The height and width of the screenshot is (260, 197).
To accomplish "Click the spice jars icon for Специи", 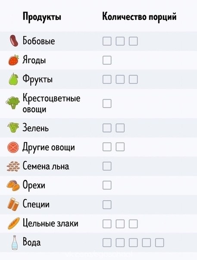I will click(13, 204).
